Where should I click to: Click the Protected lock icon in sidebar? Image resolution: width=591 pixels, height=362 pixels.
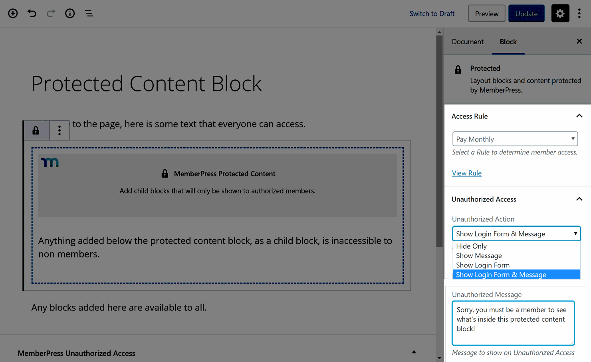point(458,70)
